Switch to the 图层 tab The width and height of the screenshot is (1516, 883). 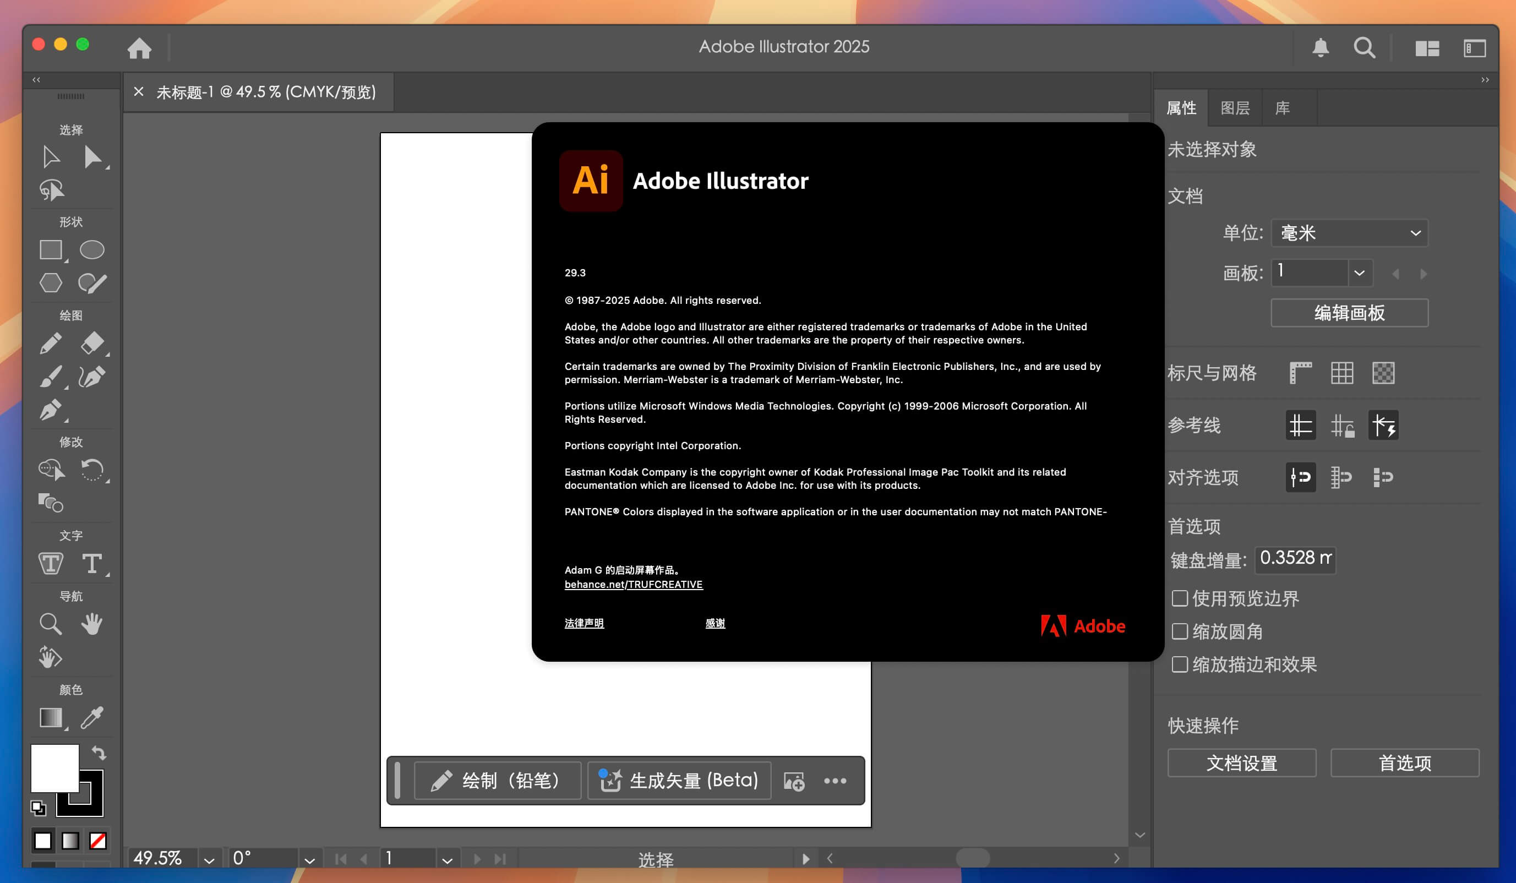coord(1235,108)
